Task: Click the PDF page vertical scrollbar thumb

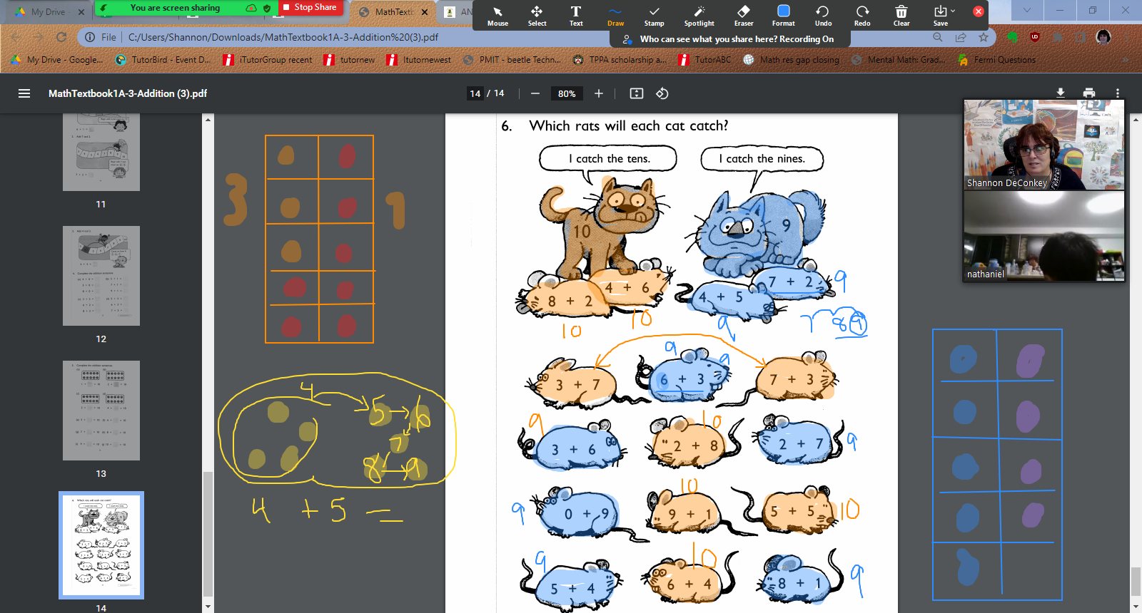Action: click(1136, 581)
